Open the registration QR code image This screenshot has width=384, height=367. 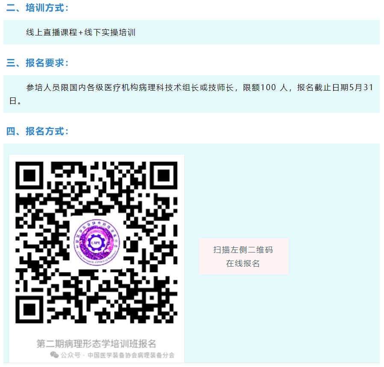97,243
